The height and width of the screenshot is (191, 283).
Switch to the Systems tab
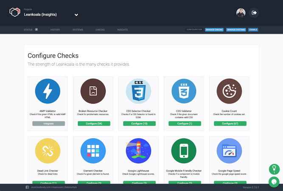tap(78, 30)
